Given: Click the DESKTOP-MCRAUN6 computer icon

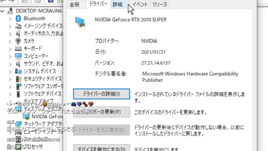Looking at the screenshot, I should click(10, 11).
